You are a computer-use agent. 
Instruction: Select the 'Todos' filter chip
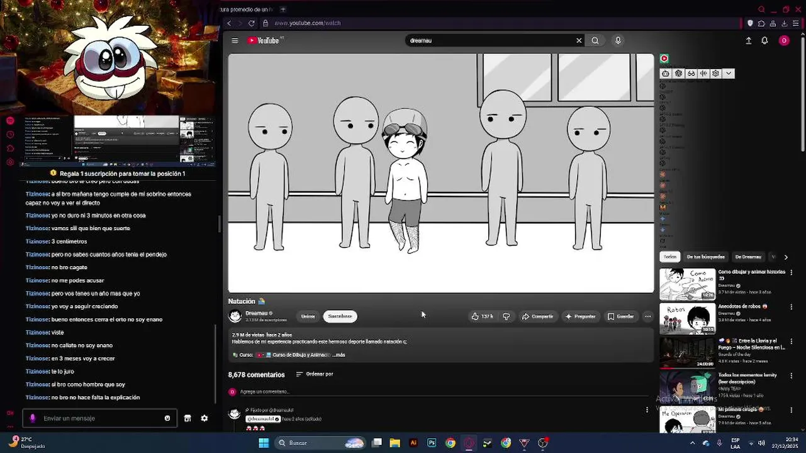[x=670, y=257]
